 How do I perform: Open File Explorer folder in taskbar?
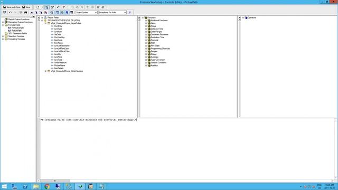click(36, 186)
